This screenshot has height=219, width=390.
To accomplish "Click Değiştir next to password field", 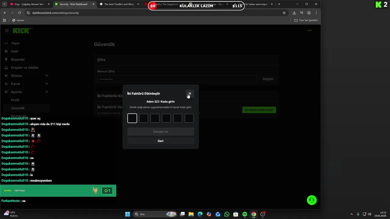I will [x=268, y=79].
